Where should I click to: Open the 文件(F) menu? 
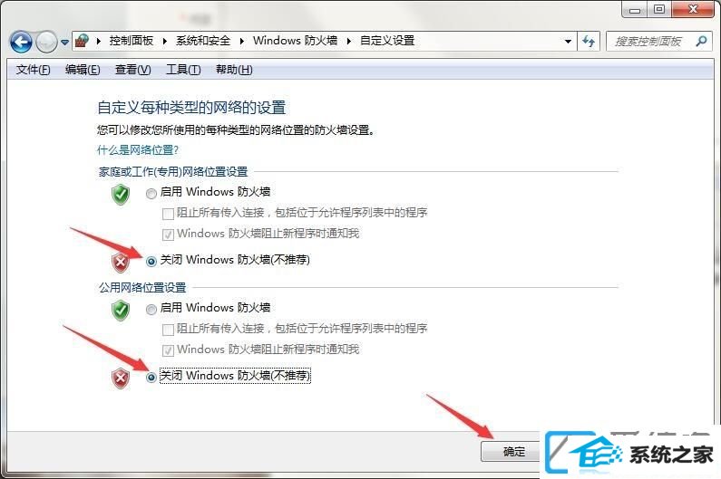coord(34,70)
